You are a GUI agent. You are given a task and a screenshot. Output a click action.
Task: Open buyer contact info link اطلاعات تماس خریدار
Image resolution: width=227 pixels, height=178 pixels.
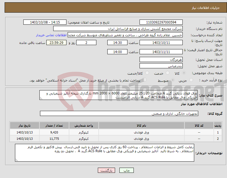click(51, 35)
